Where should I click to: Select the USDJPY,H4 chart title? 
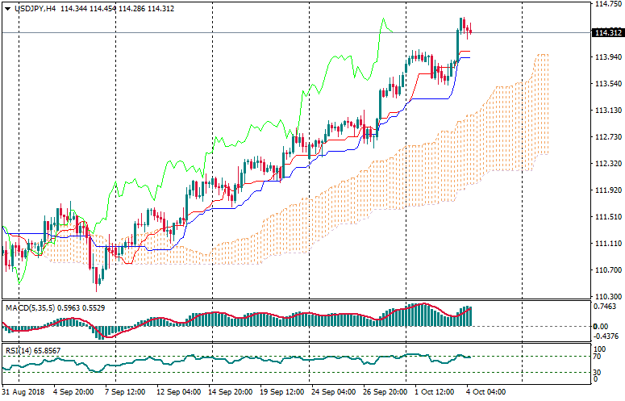(35, 8)
